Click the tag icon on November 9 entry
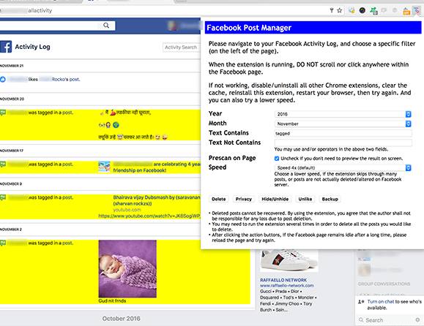 [3, 197]
